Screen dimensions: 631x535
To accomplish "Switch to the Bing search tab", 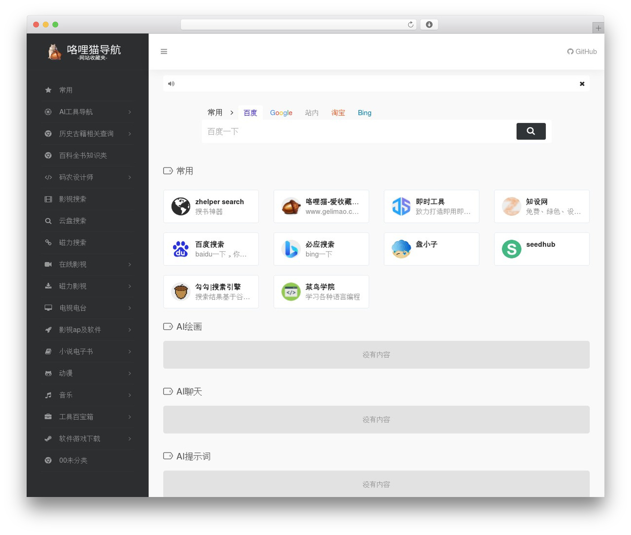I will point(365,113).
